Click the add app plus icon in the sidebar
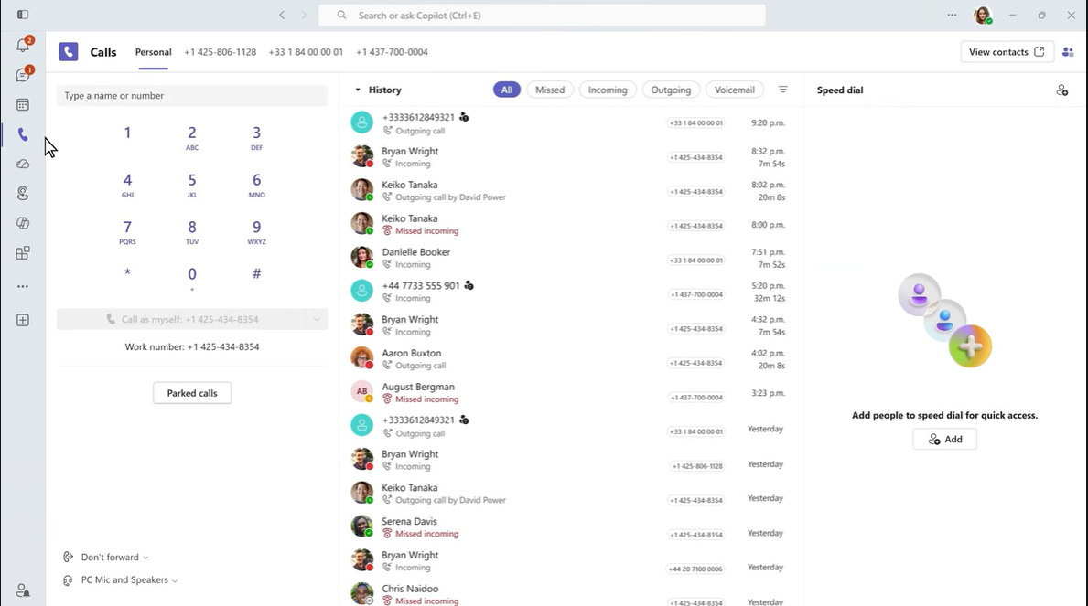The height and width of the screenshot is (606, 1088). point(23,320)
